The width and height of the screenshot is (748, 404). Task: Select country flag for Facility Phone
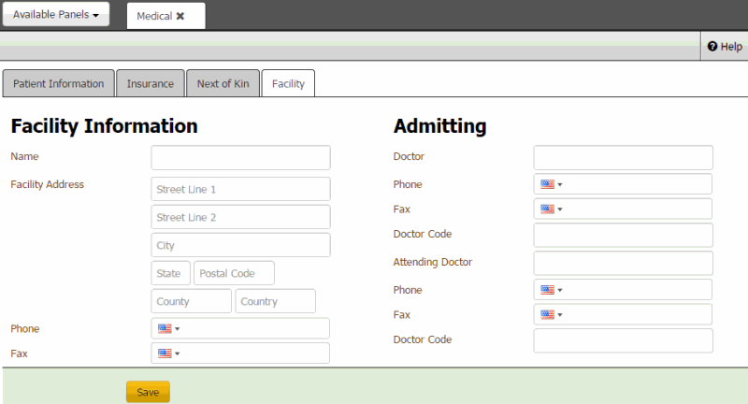click(x=168, y=328)
